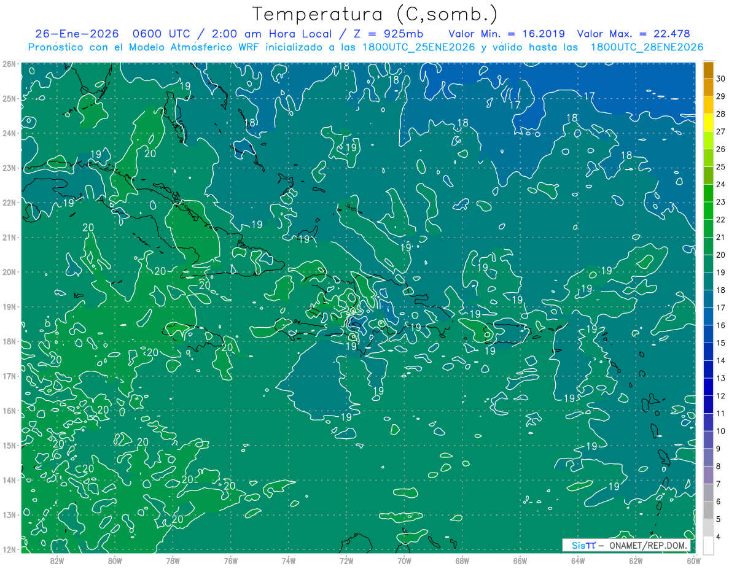Click the colorbar label 14

point(721,361)
